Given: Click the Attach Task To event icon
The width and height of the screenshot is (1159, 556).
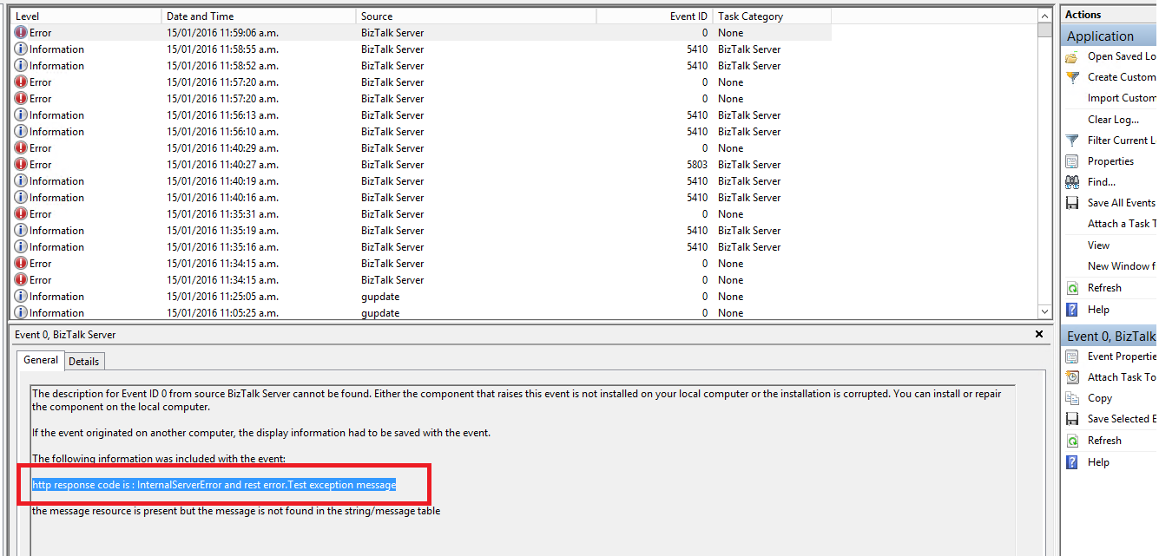Looking at the screenshot, I should coord(1072,377).
